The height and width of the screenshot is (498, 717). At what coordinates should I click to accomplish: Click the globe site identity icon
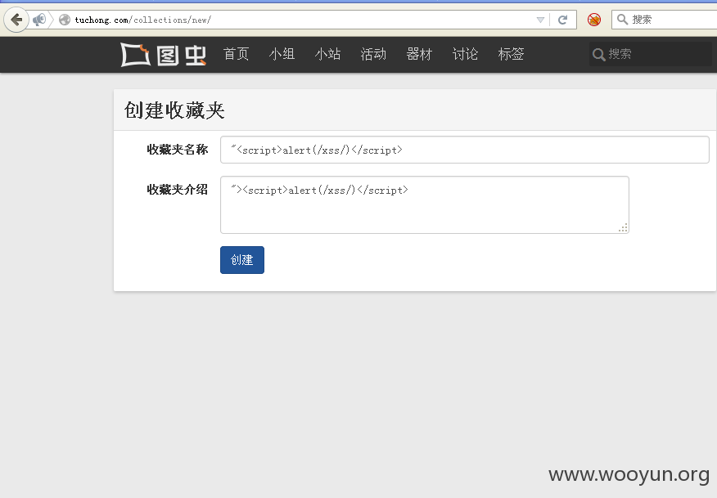coord(65,20)
